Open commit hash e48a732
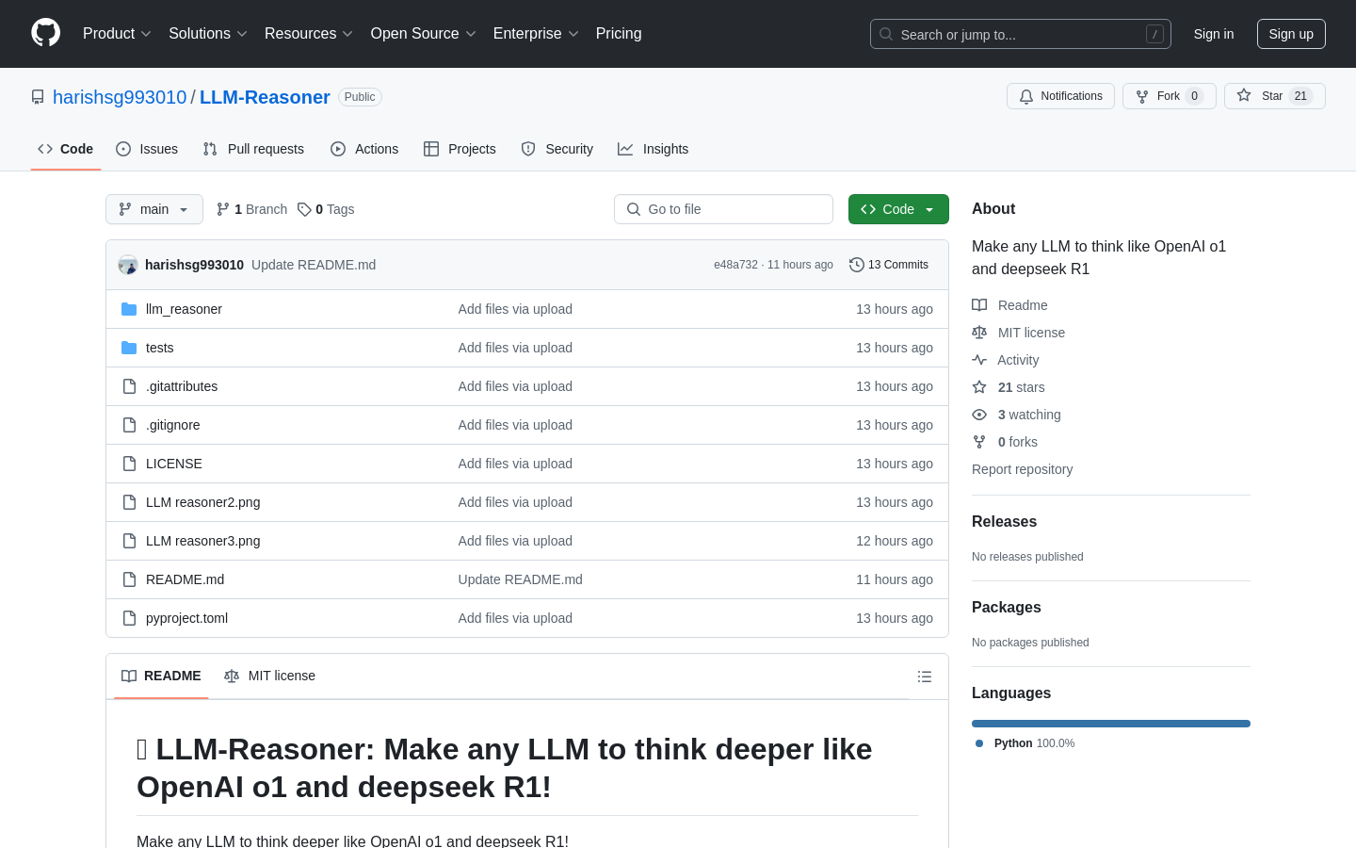1356x848 pixels. (735, 265)
